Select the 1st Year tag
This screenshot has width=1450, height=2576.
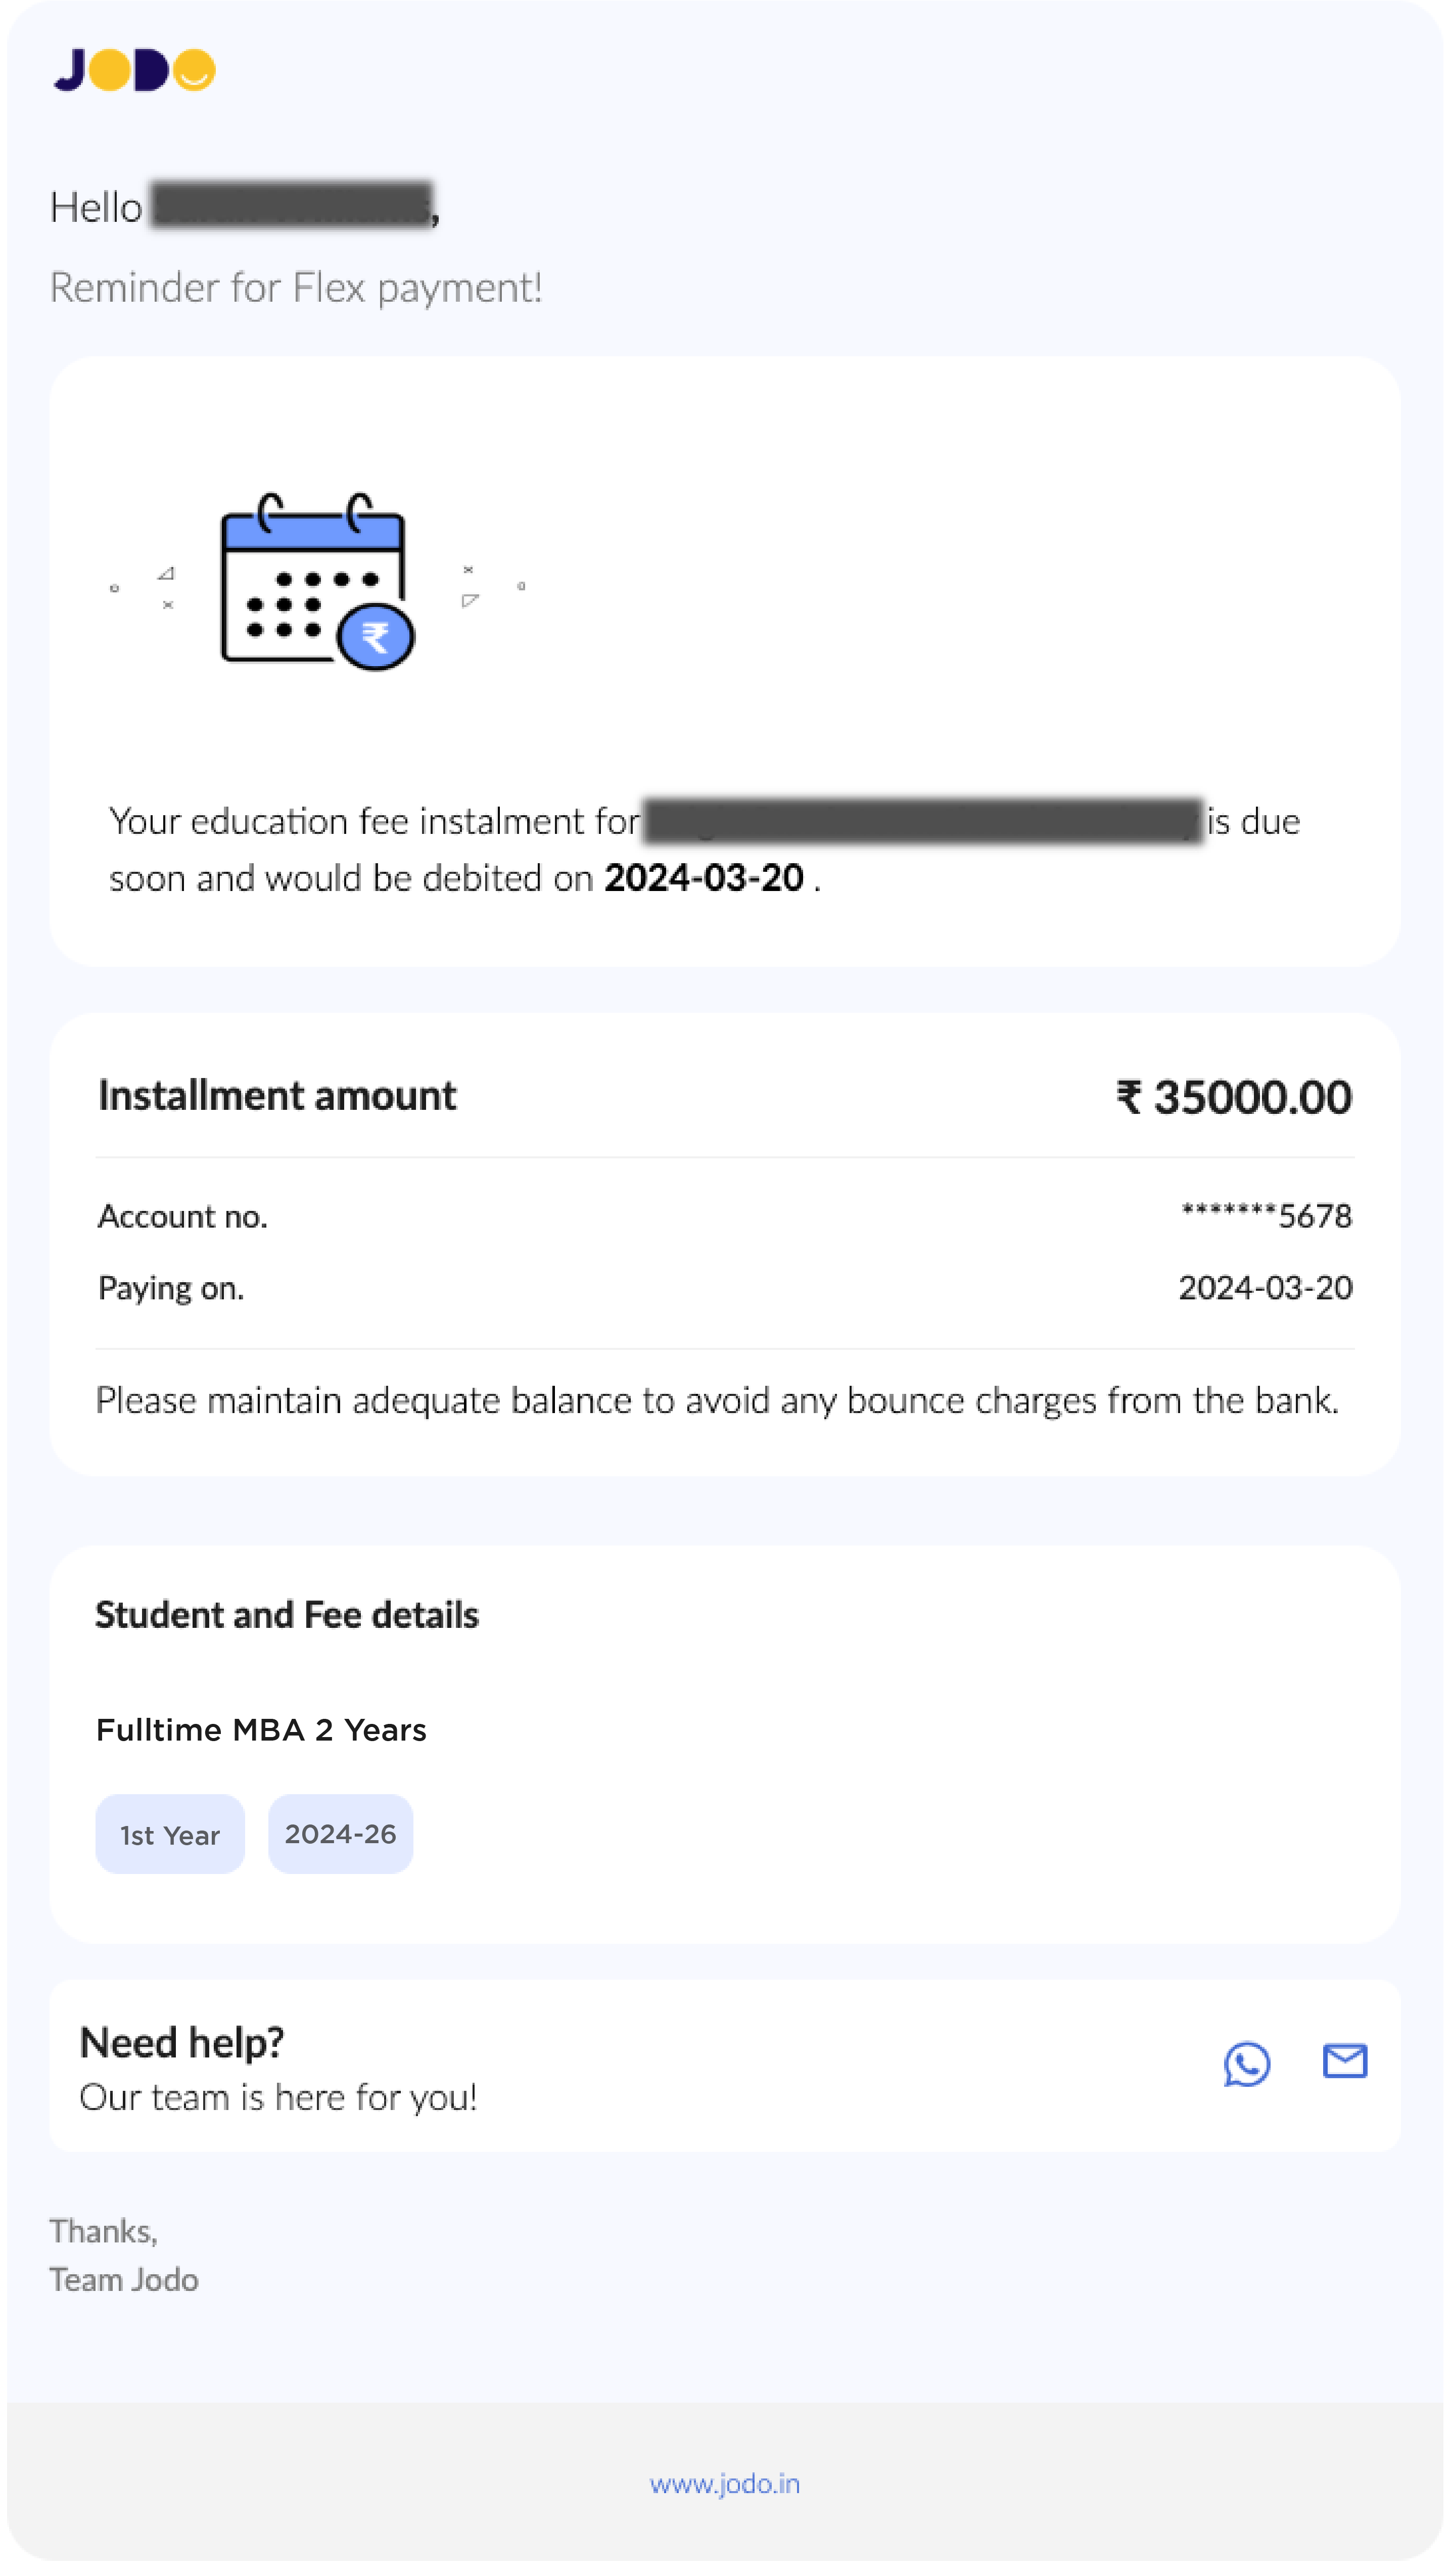[x=170, y=1835]
